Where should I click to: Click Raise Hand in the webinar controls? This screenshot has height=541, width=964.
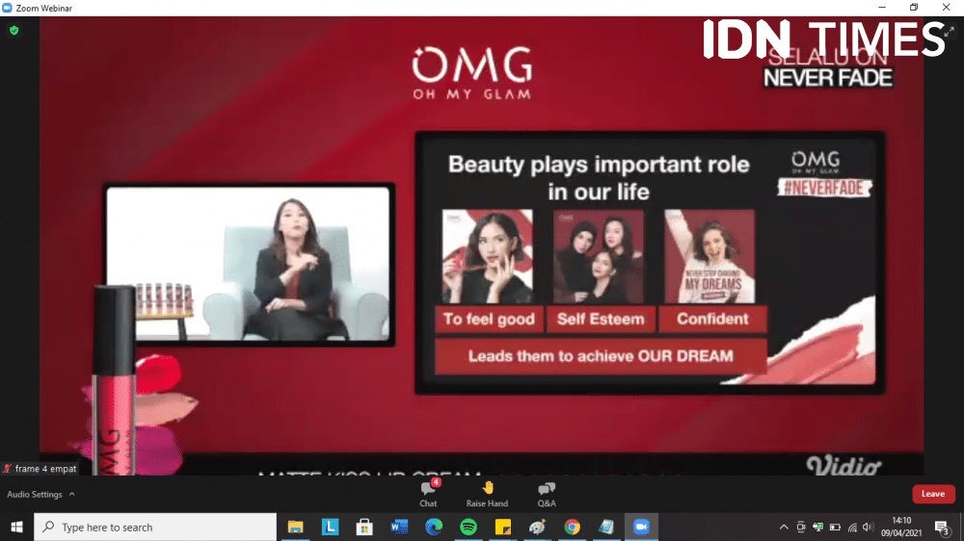(x=487, y=493)
